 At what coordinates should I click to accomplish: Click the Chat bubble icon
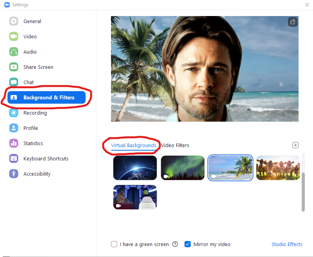pos(14,82)
